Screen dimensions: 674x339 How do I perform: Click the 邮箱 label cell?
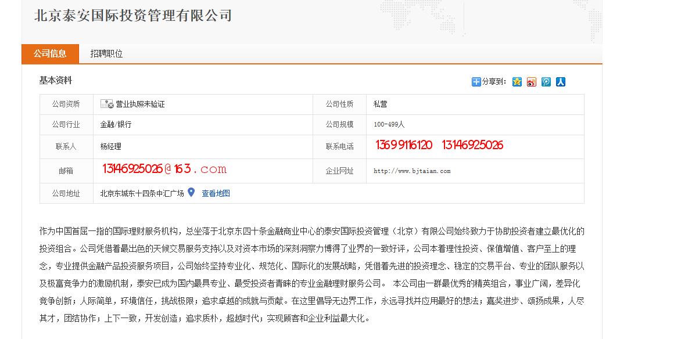(66, 171)
